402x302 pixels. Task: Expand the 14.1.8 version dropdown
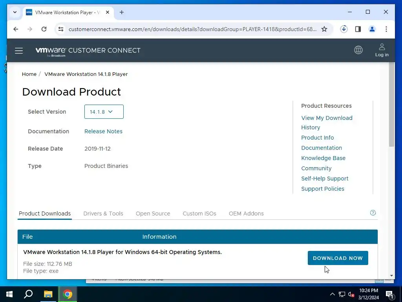tap(104, 112)
